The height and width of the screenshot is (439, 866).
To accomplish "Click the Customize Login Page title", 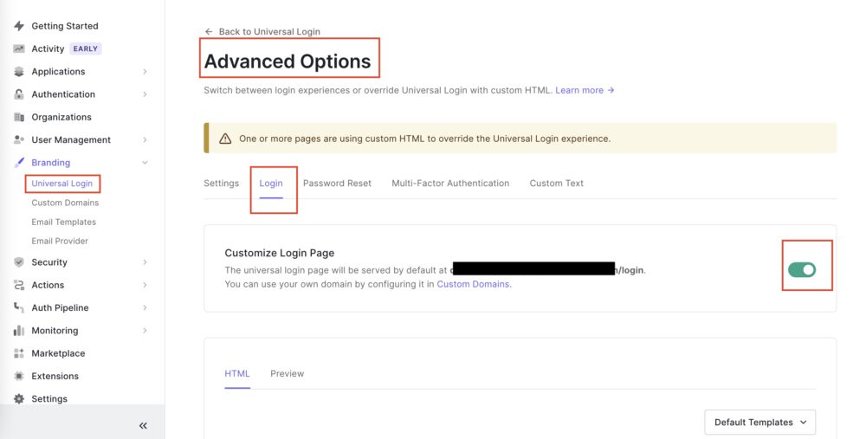I will [280, 253].
